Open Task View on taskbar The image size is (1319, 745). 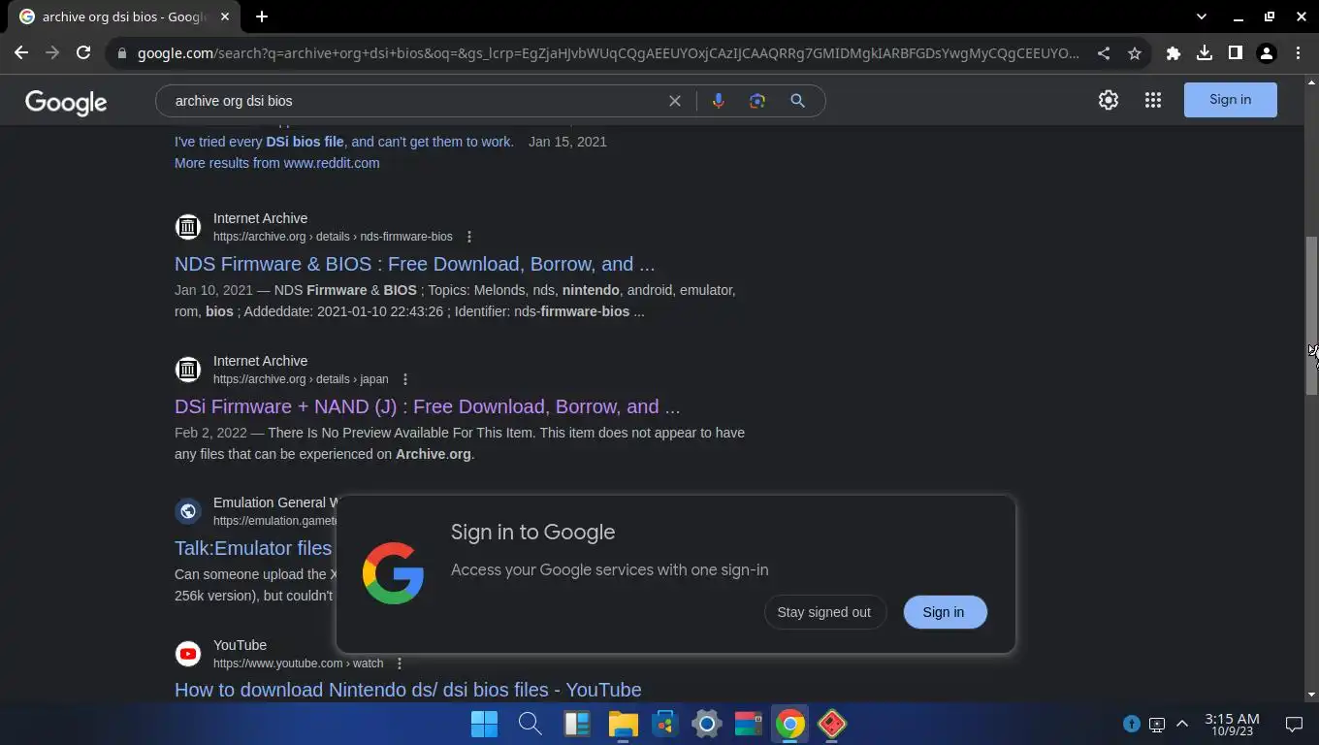[577, 724]
